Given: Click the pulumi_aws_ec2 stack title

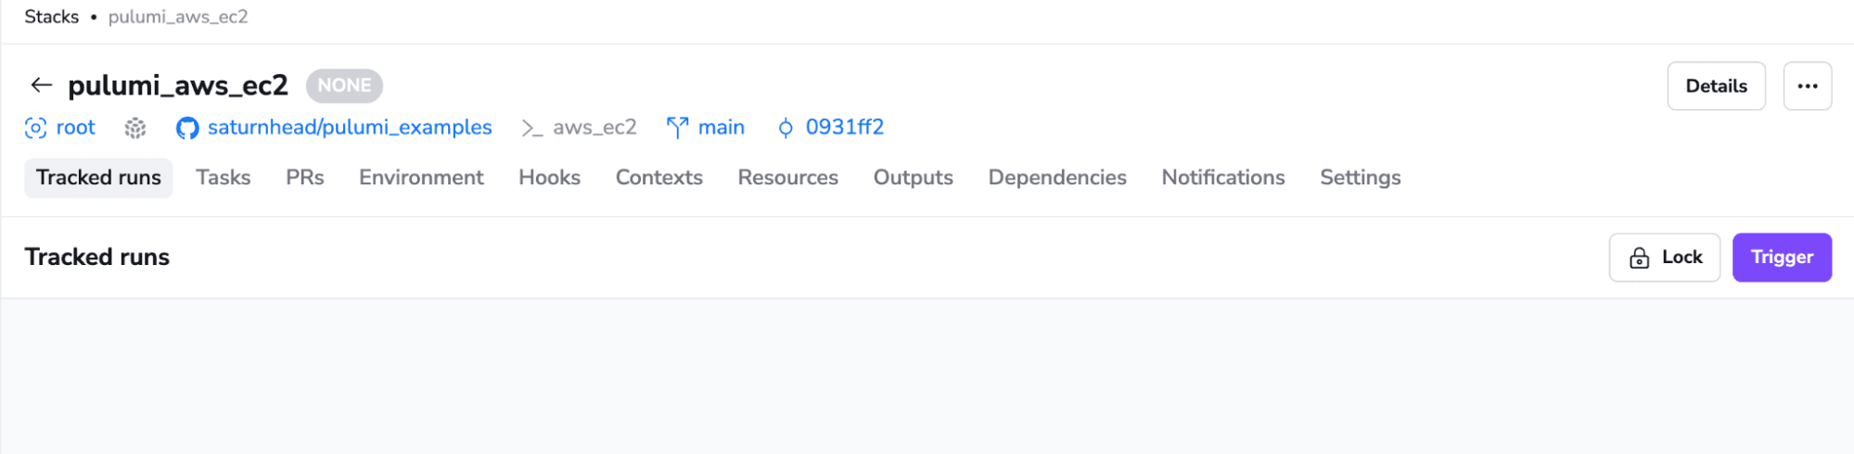Looking at the screenshot, I should [x=178, y=85].
